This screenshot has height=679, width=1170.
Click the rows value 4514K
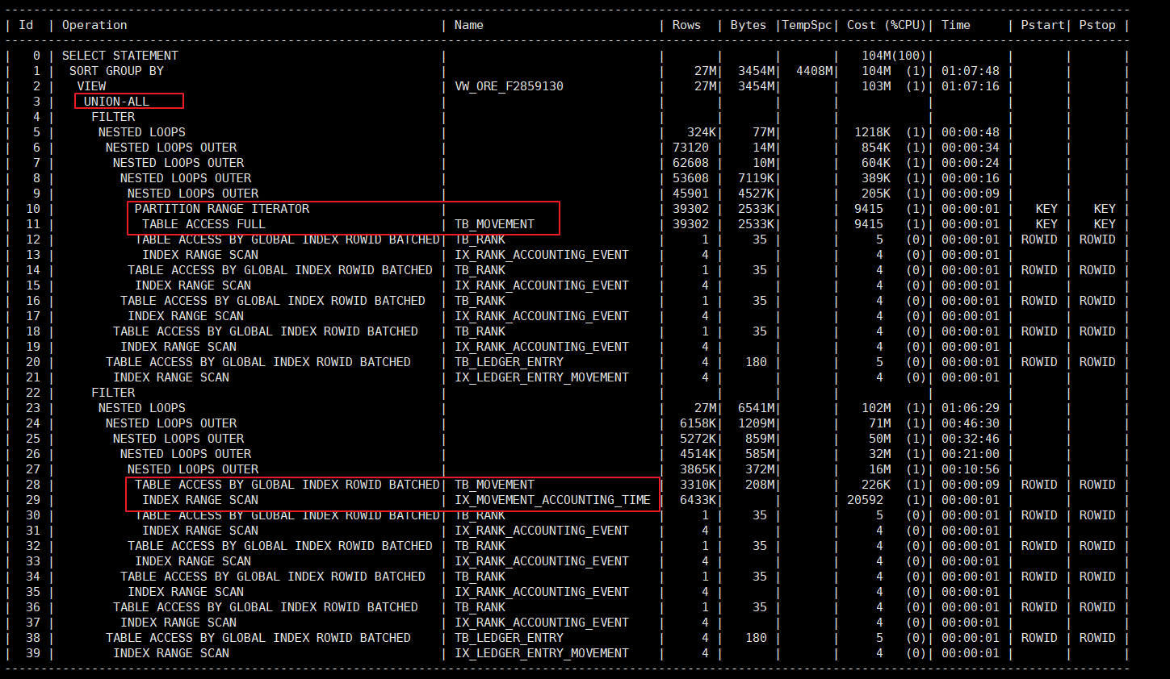click(x=698, y=454)
